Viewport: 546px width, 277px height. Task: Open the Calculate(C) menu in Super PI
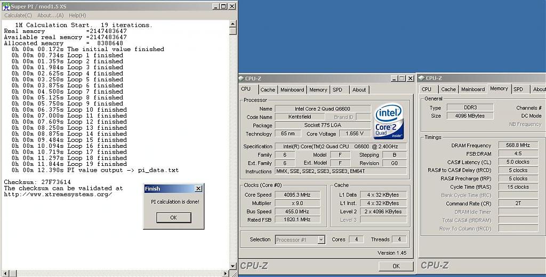pyautogui.click(x=18, y=15)
